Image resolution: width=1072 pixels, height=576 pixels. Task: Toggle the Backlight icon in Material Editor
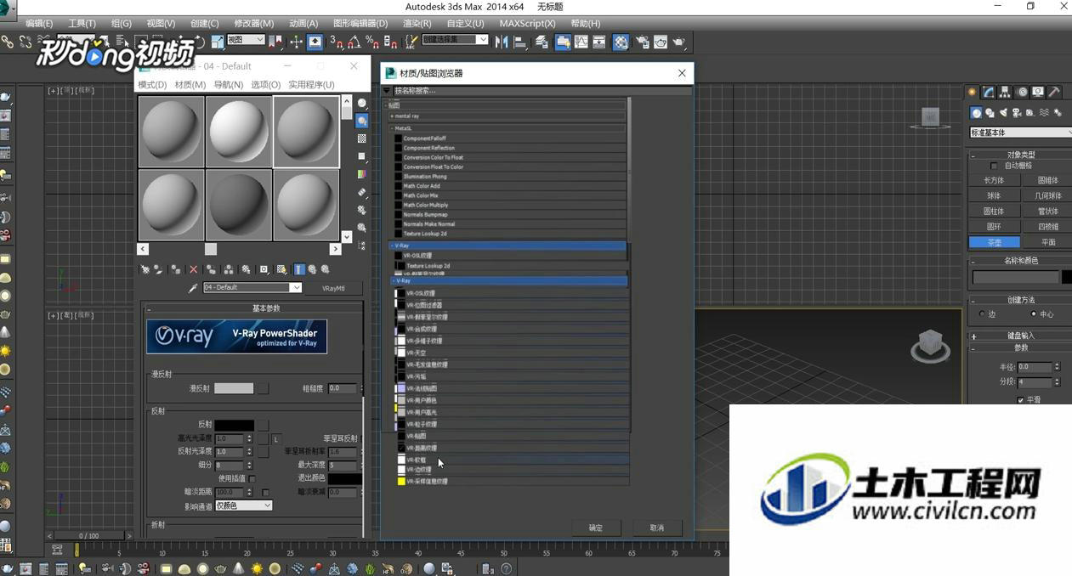[x=362, y=121]
